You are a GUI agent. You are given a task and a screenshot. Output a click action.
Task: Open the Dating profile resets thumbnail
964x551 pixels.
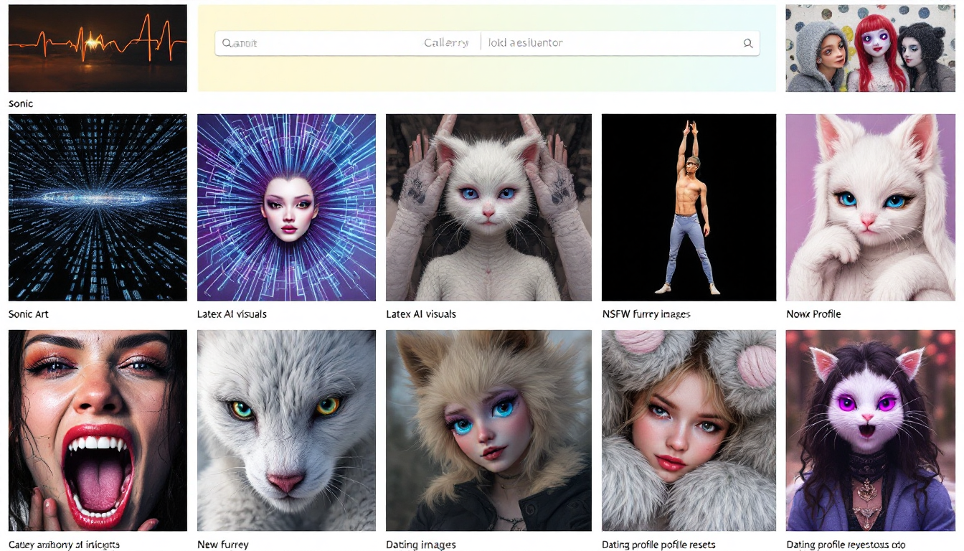click(x=688, y=429)
